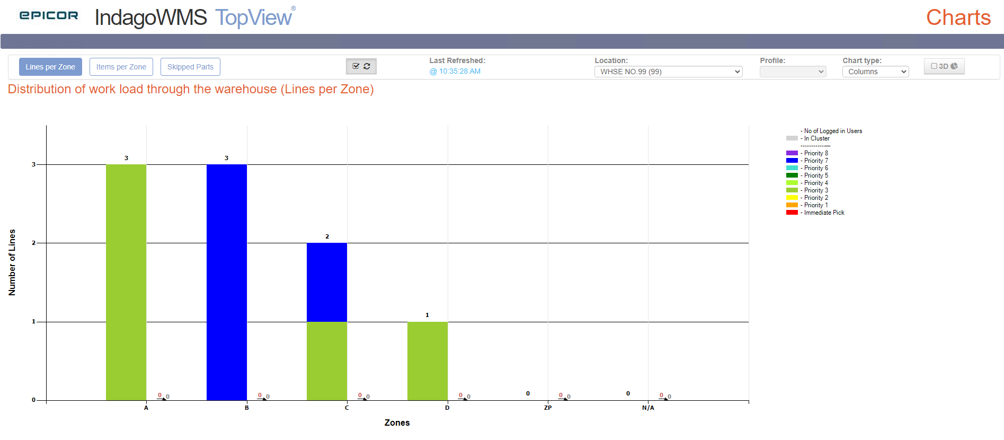Click green Priority 3 segment in Zone C
This screenshot has height=440, width=1004.
coord(327,361)
